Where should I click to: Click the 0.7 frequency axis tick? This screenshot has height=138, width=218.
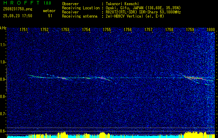(3, 114)
